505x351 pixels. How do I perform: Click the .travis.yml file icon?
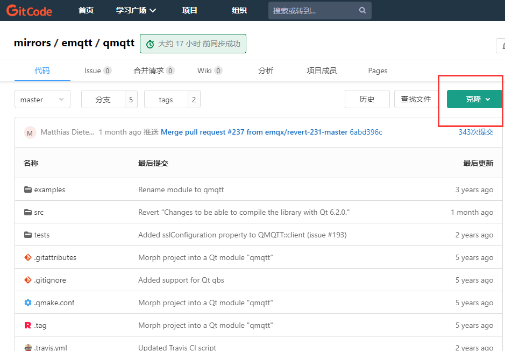(28, 347)
